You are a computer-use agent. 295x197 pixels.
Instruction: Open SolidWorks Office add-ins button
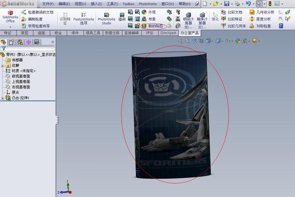[10, 17]
